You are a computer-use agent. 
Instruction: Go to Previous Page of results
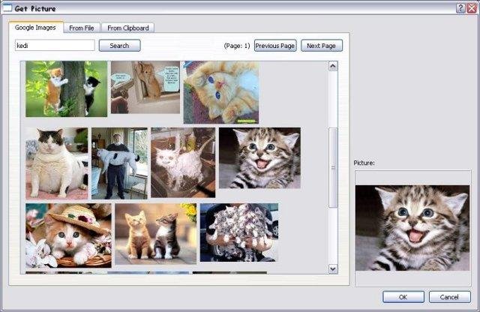point(274,46)
